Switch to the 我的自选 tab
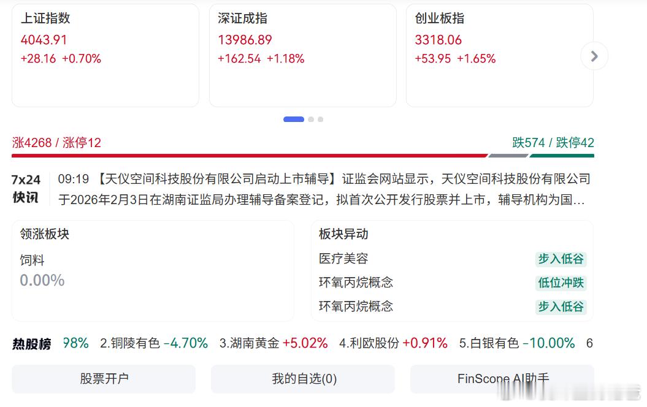 [x=302, y=379]
